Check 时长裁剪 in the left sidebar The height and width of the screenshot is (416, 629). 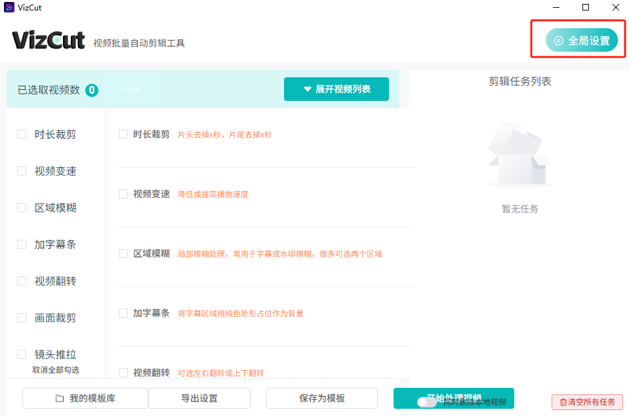pos(22,134)
